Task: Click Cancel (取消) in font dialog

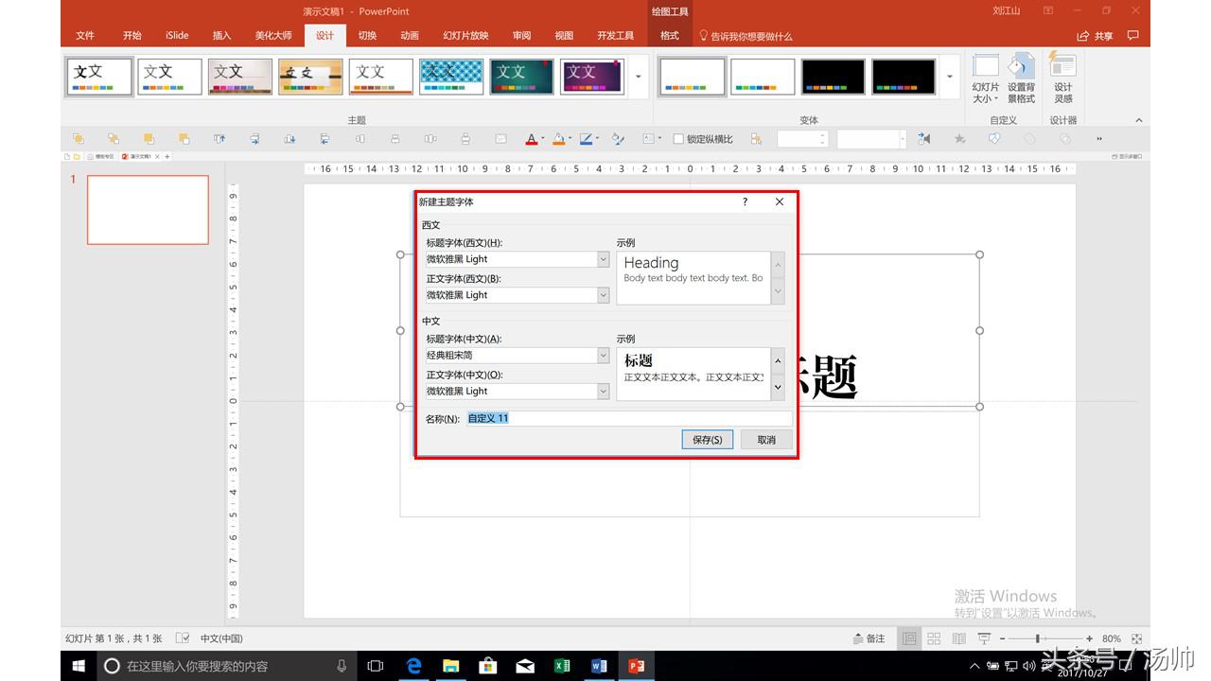Action: (x=766, y=440)
